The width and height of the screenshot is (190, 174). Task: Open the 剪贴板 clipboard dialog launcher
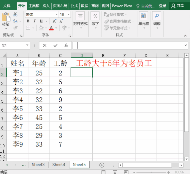tap(21, 36)
